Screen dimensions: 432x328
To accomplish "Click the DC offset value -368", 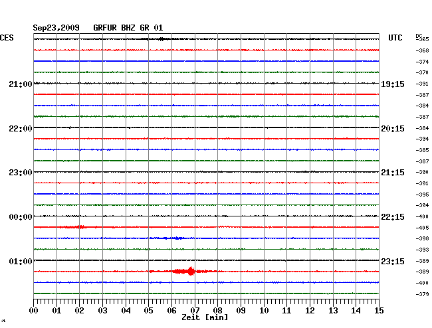I will coord(422,50).
